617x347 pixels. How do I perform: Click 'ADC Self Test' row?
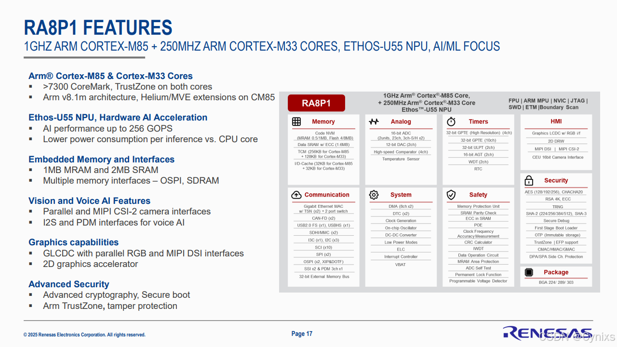(478, 268)
